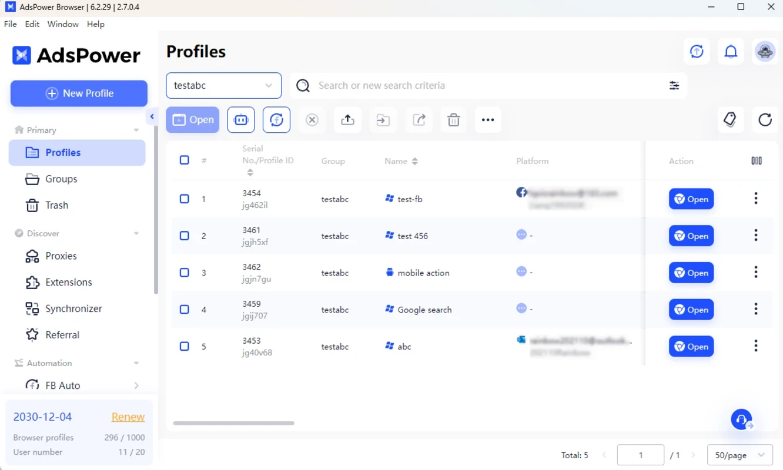Screen dimensions: 783x470
Task: Open the notifications bell
Action: click(x=731, y=52)
